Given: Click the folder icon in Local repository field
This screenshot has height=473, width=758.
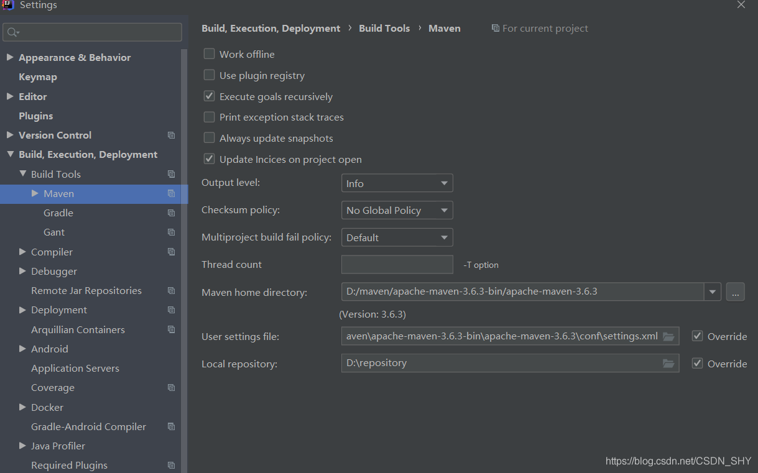Looking at the screenshot, I should pos(668,364).
